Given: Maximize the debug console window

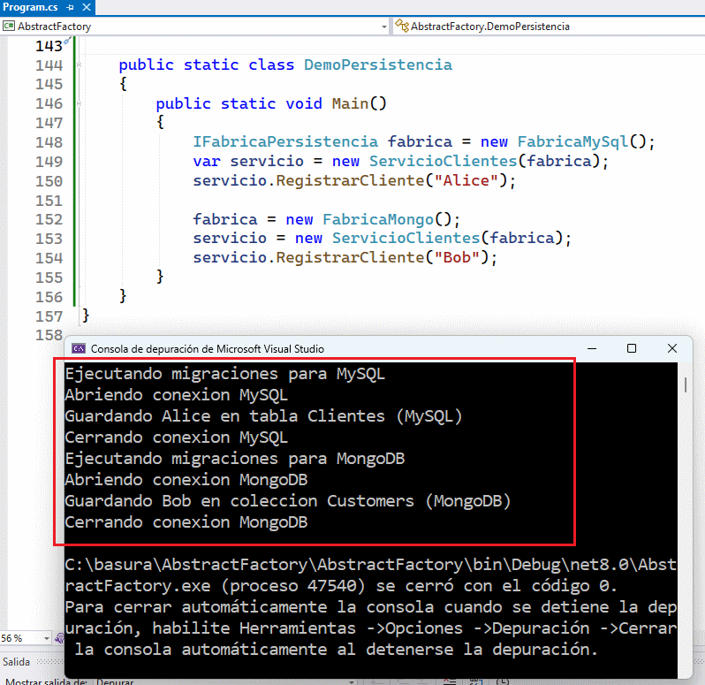Looking at the screenshot, I should [632, 349].
